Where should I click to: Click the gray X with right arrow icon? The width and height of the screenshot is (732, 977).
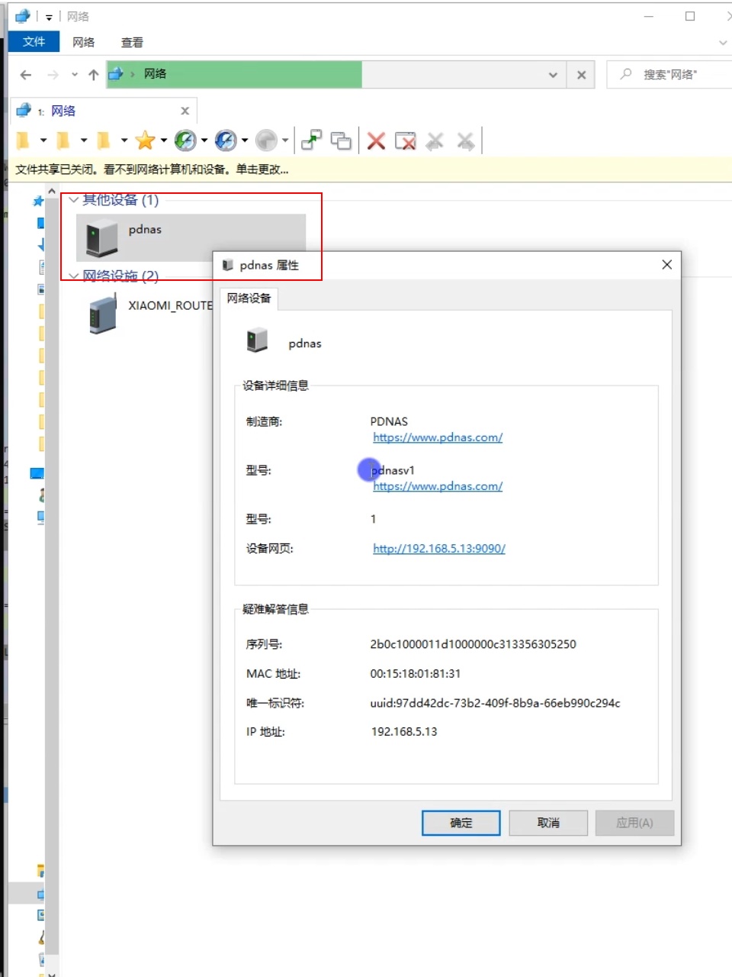coord(465,140)
